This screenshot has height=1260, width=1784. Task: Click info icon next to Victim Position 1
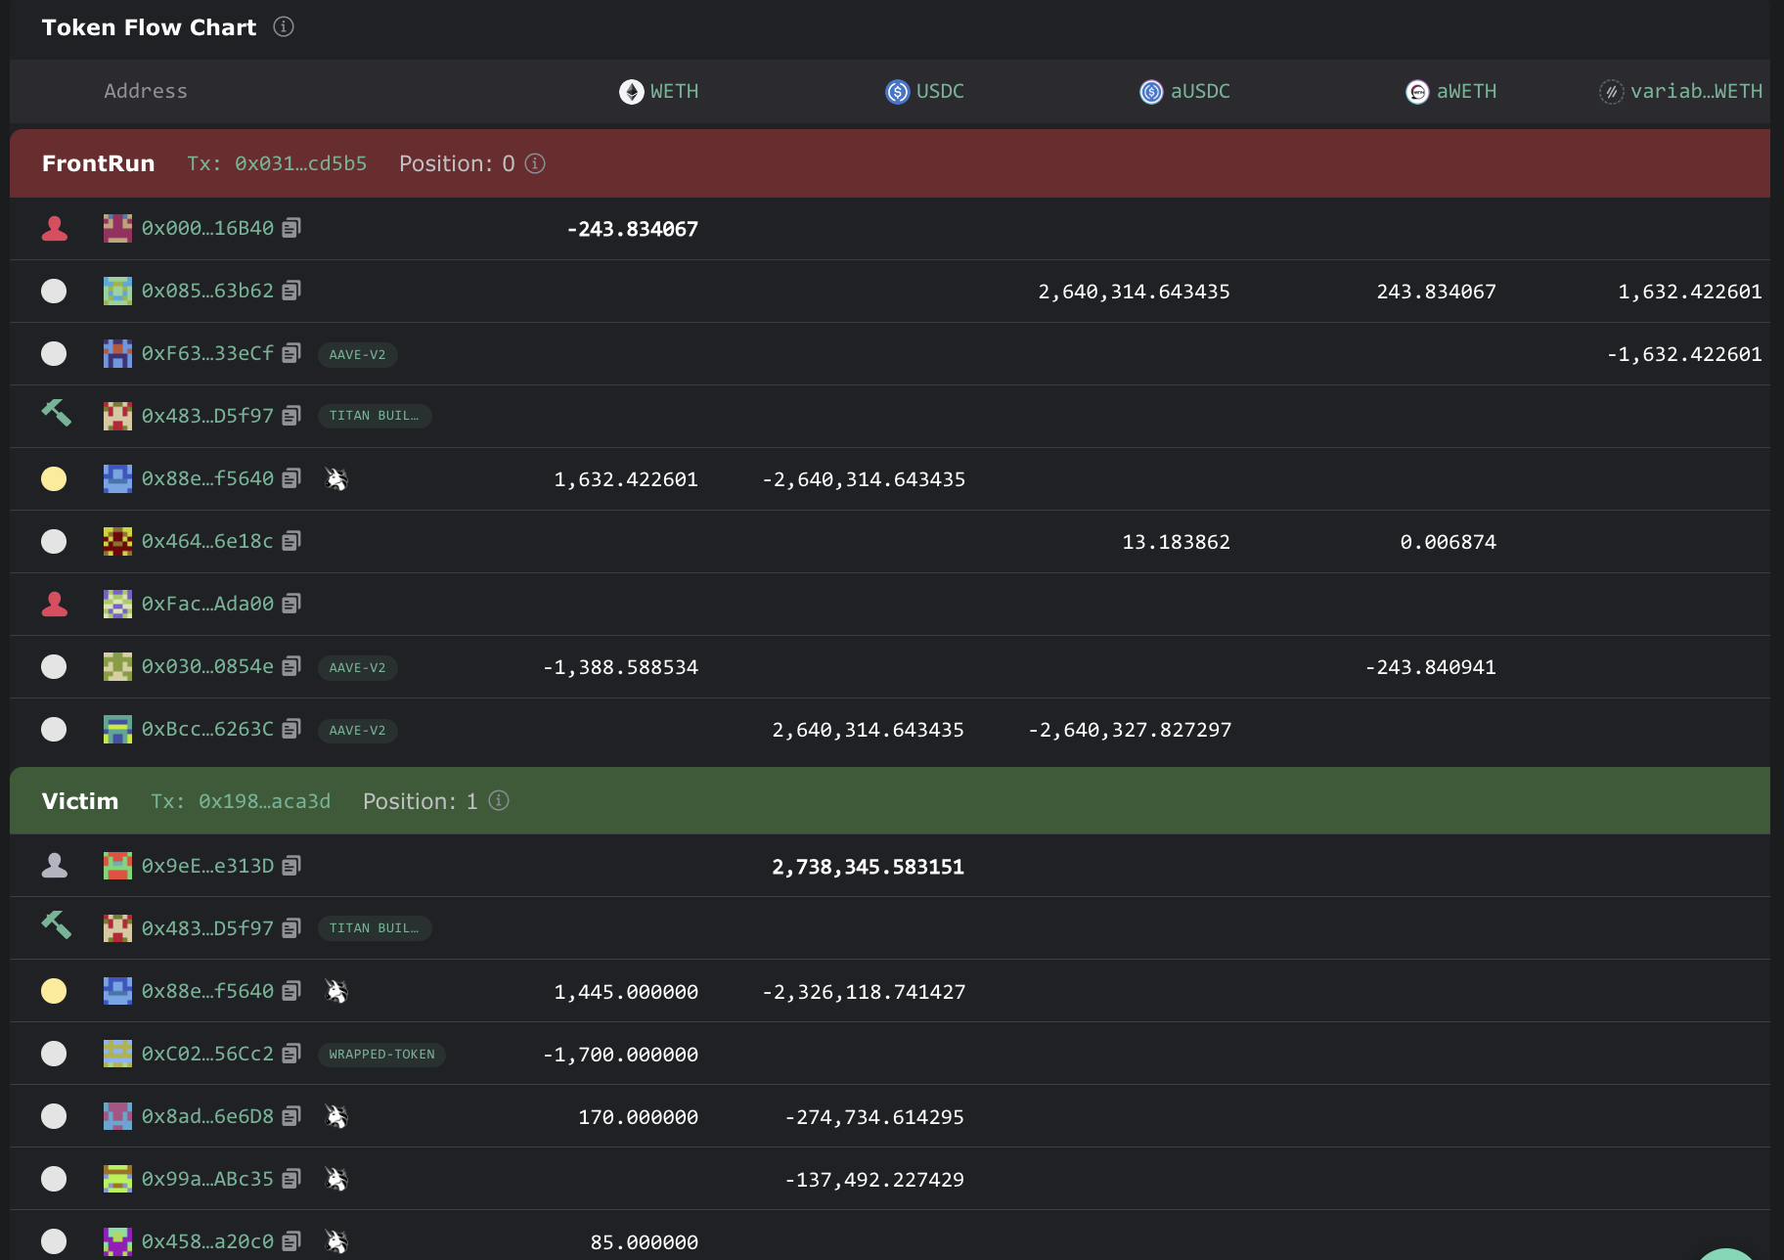[x=499, y=801]
